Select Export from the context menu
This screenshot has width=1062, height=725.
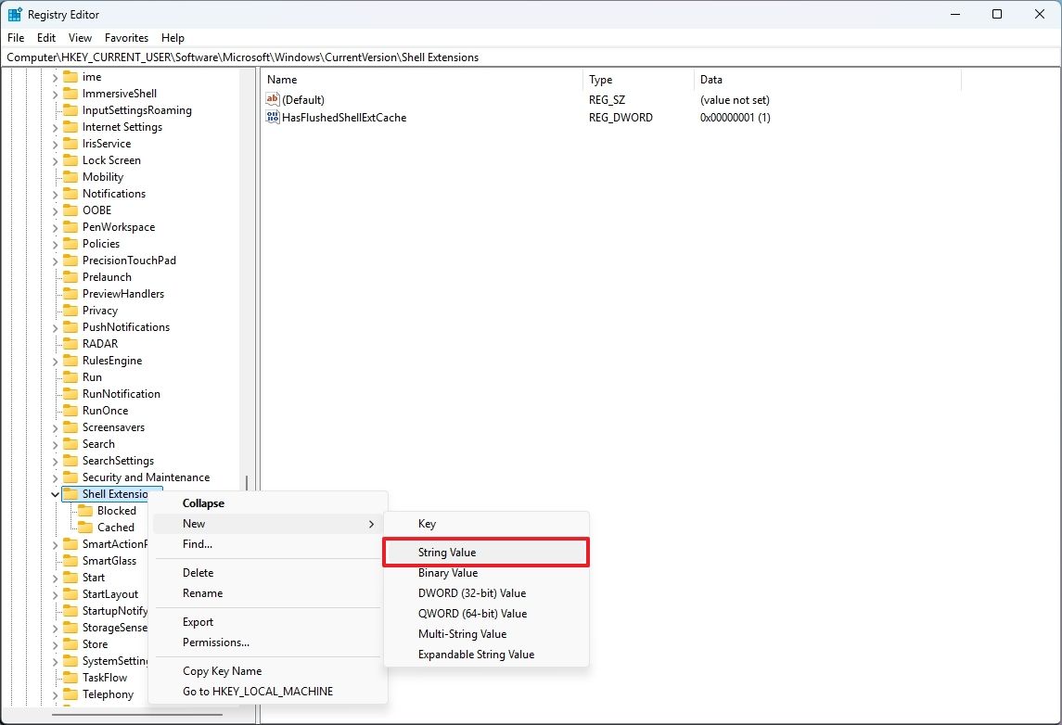(198, 621)
